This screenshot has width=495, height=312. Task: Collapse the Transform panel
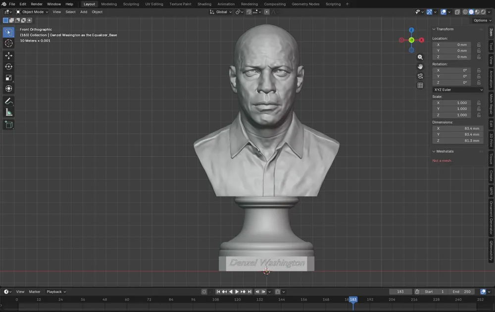point(434,29)
